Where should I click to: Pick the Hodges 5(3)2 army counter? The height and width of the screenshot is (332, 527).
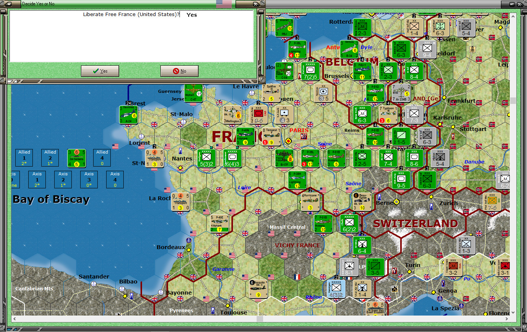[x=206, y=158]
